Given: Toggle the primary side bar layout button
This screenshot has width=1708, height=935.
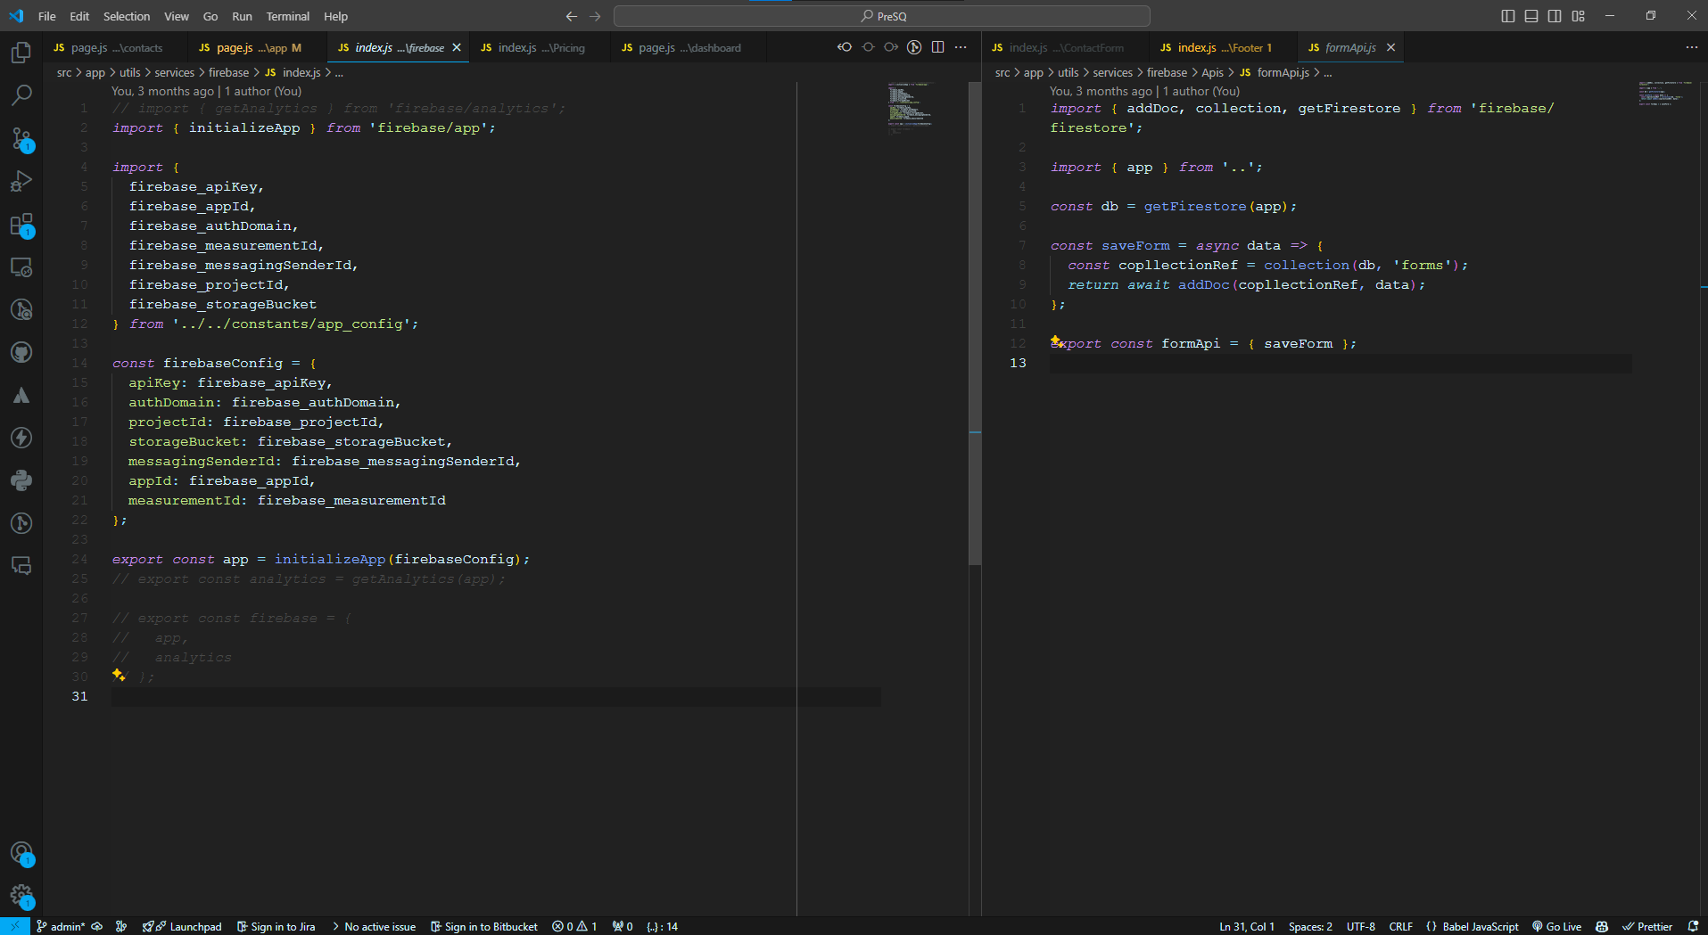Looking at the screenshot, I should pyautogui.click(x=1508, y=16).
